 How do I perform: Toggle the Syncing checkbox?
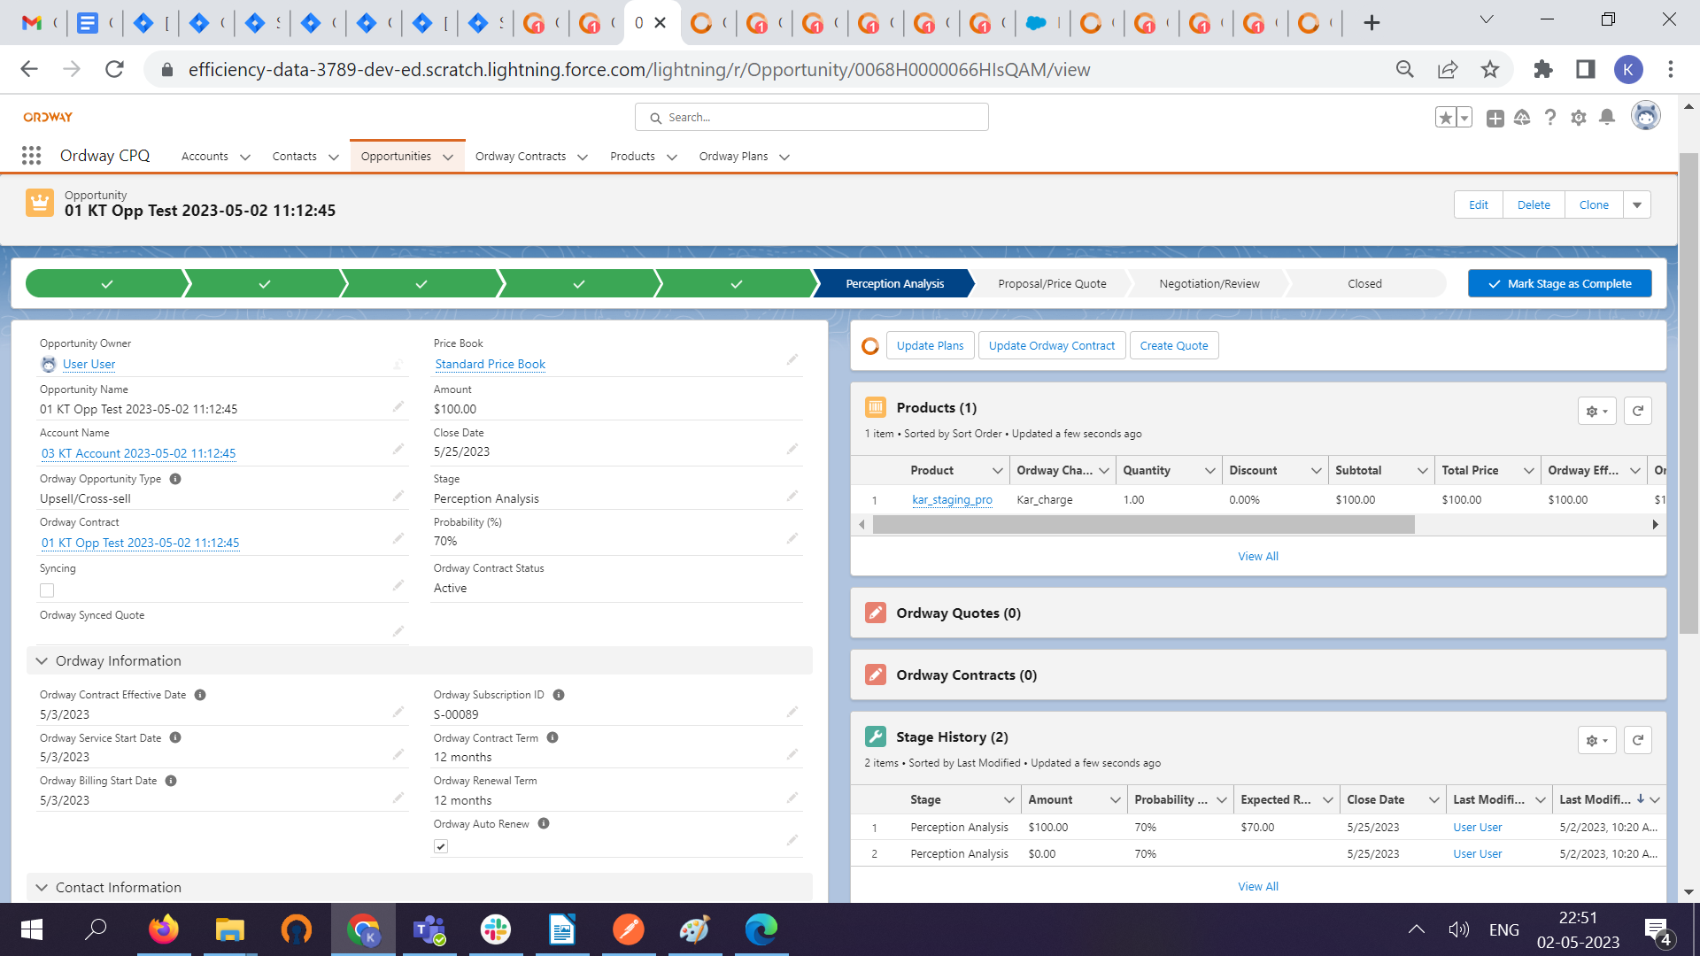point(47,590)
